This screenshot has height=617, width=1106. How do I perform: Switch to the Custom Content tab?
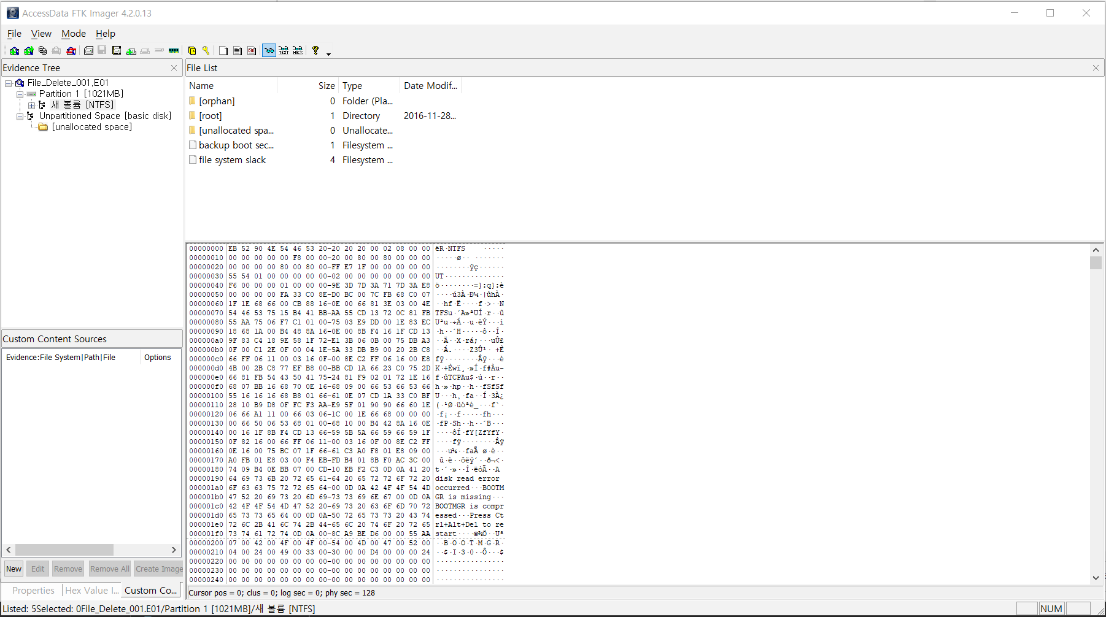(150, 591)
